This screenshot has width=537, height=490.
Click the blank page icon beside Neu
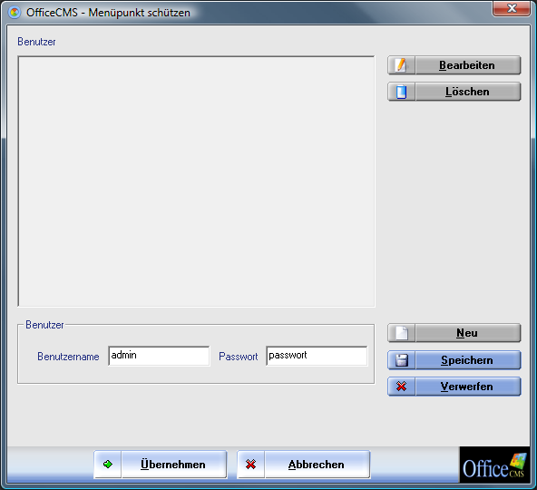pos(401,333)
